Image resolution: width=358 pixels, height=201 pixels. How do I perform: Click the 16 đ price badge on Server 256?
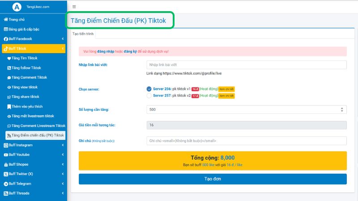195,89
